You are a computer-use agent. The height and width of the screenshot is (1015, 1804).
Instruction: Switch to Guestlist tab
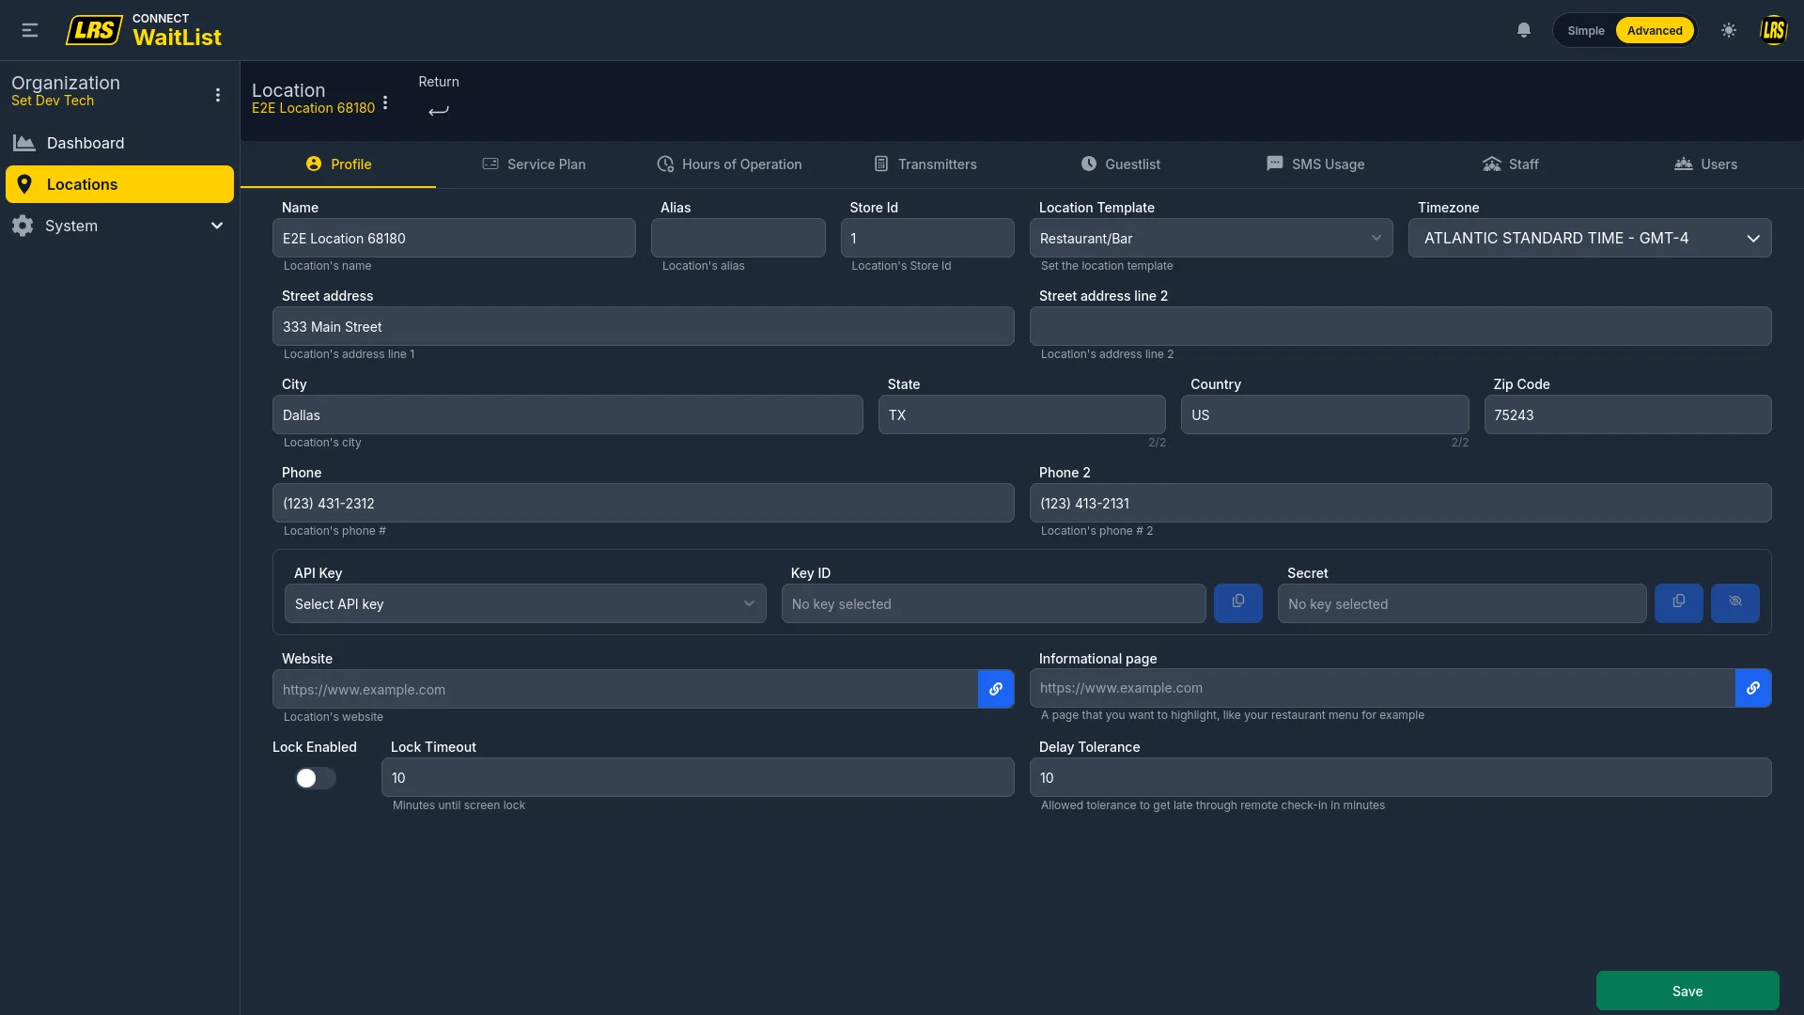click(x=1120, y=164)
